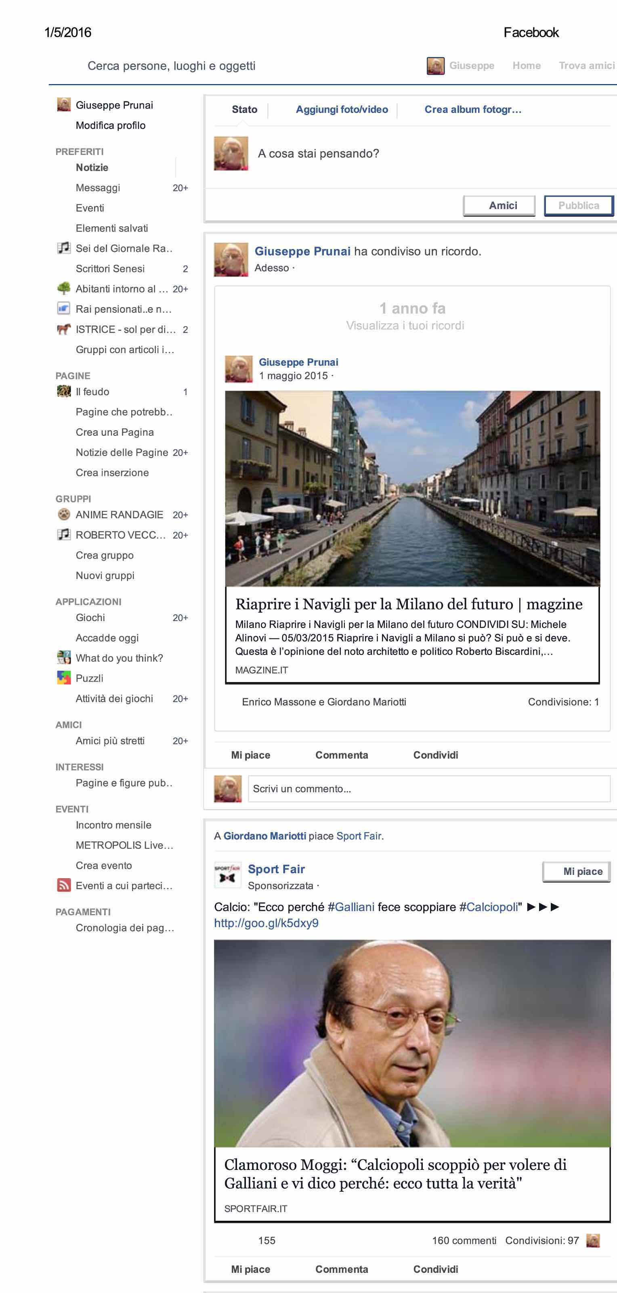
Task: Open Notizie in Preferiti
Action: point(92,167)
